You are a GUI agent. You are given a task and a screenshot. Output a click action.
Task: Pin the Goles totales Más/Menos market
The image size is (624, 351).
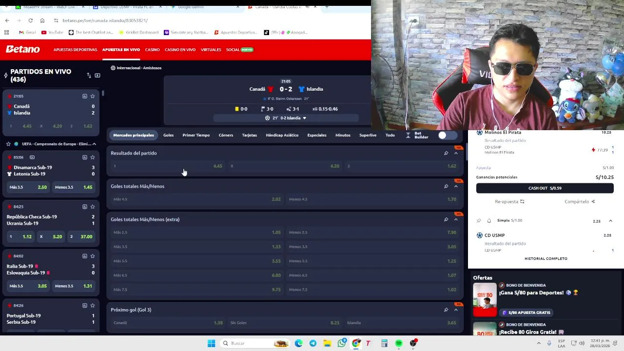pyautogui.click(x=446, y=186)
